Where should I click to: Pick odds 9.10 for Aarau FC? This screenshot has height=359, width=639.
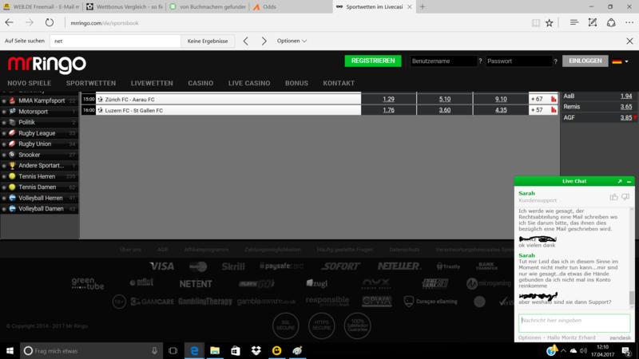tap(501, 99)
